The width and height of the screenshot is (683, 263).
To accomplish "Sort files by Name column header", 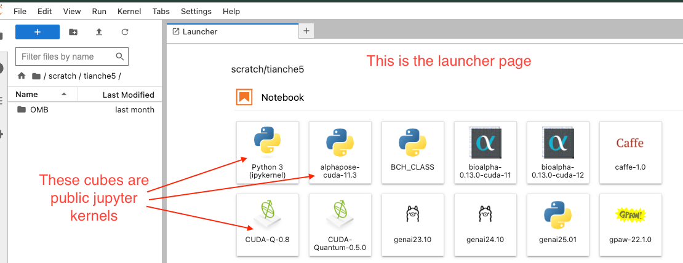I will 42,95.
